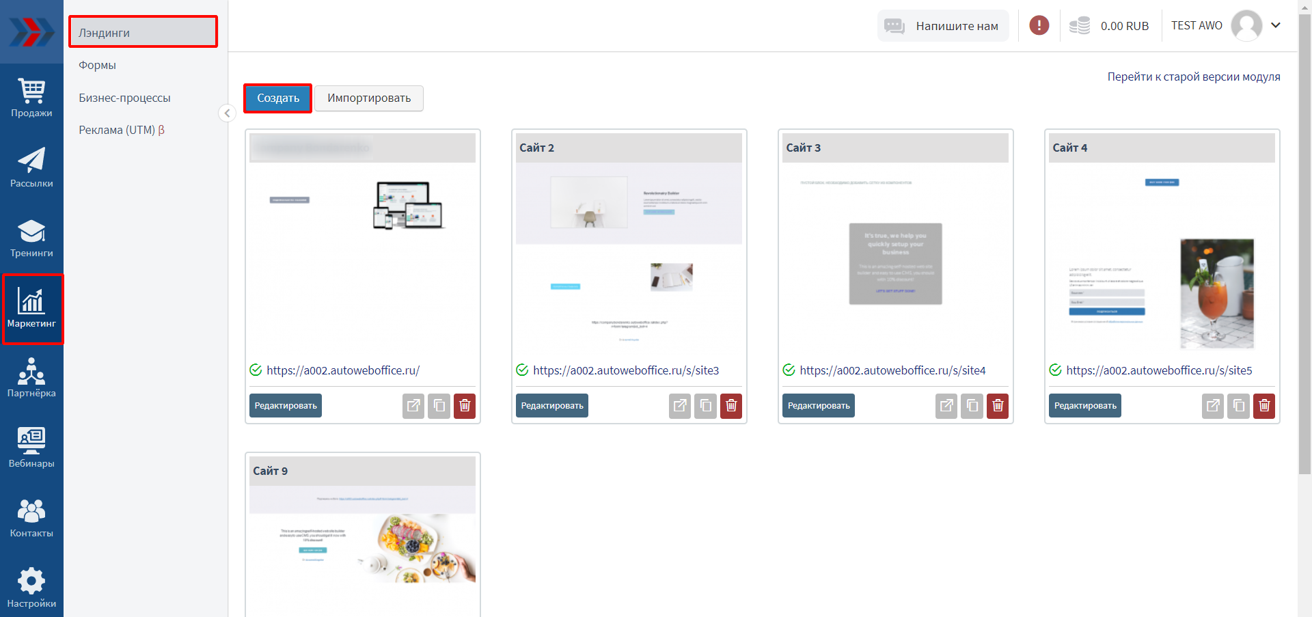This screenshot has width=1312, height=617.
Task: Open the Партнёрка section icon
Action: pos(31,378)
